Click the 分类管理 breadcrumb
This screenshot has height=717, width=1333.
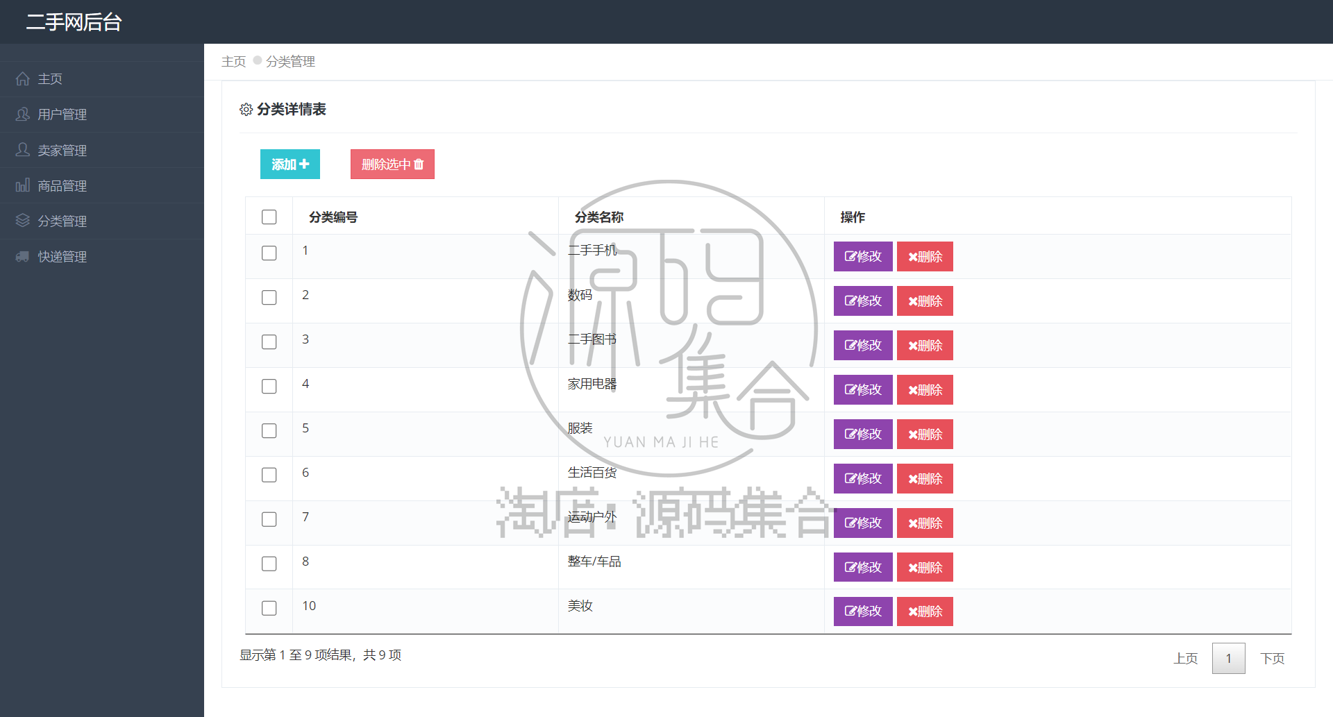click(x=290, y=62)
